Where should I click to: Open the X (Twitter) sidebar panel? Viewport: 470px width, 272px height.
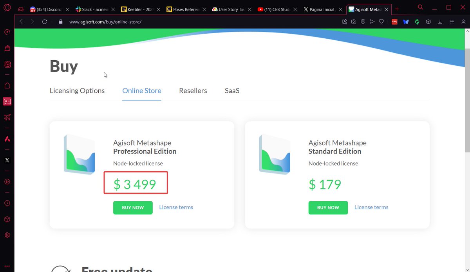pos(7,160)
